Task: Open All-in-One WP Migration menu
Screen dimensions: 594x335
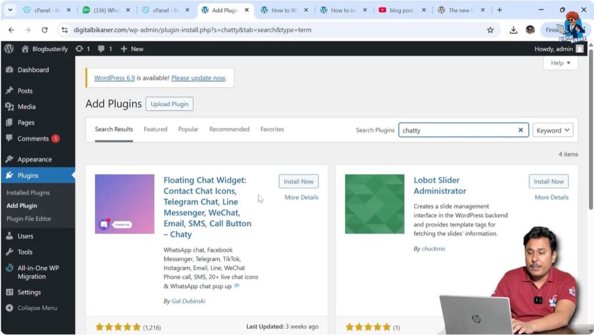Action: (x=38, y=272)
